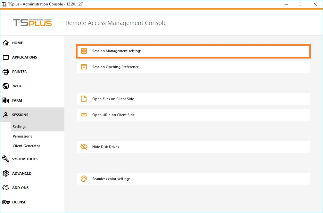Open the LICENSE section
323x213 pixels.
click(x=32, y=202)
